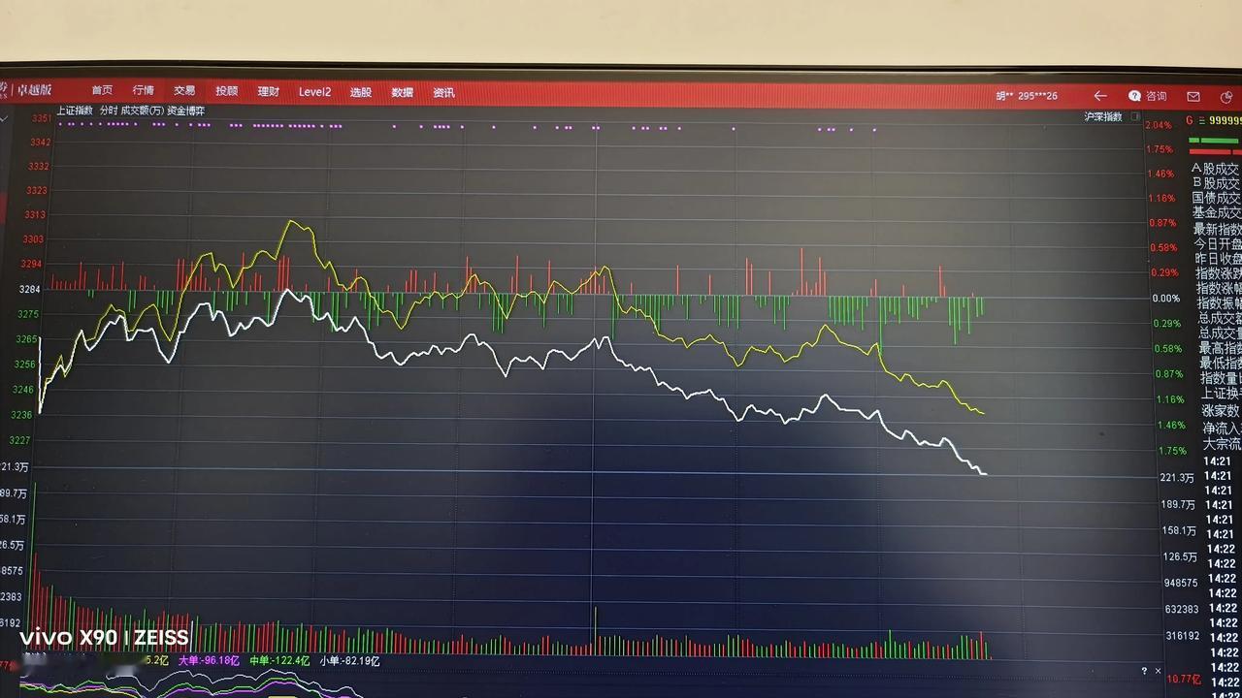Viewport: 1242px width, 698px height.
Task: Click the 小单:-82.19亿 value
Action: click(349, 661)
